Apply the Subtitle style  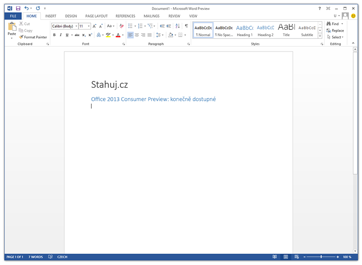pos(307,30)
